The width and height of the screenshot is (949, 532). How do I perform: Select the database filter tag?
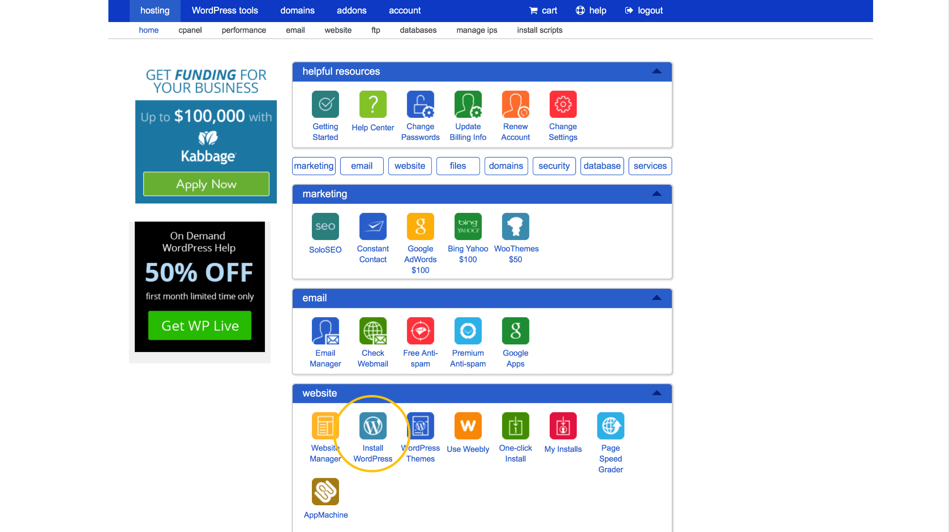point(602,166)
